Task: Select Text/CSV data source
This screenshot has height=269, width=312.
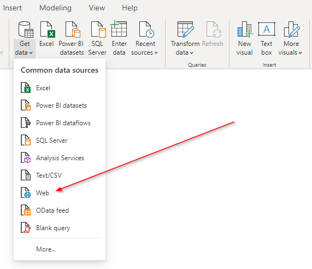Action: tap(60, 176)
